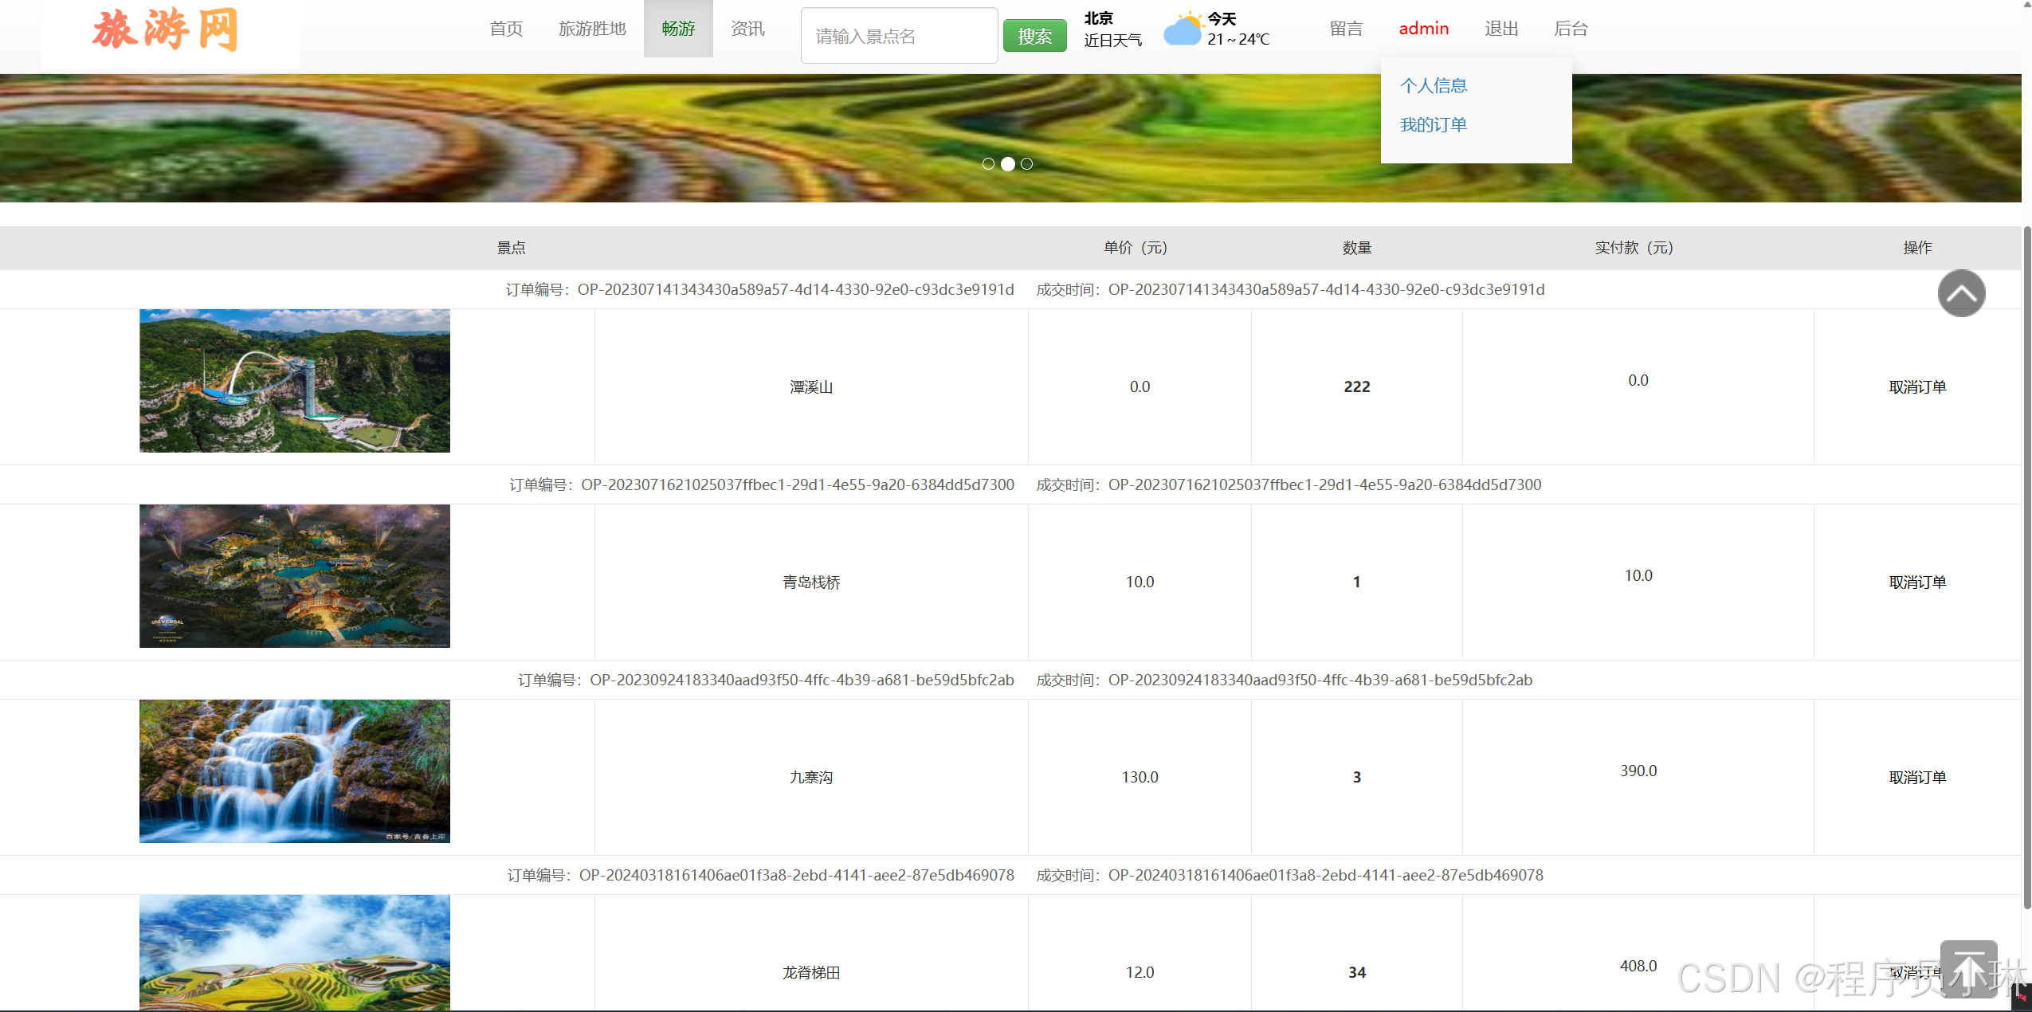
Task: Cancel the 九寨沟 order
Action: click(x=1917, y=778)
